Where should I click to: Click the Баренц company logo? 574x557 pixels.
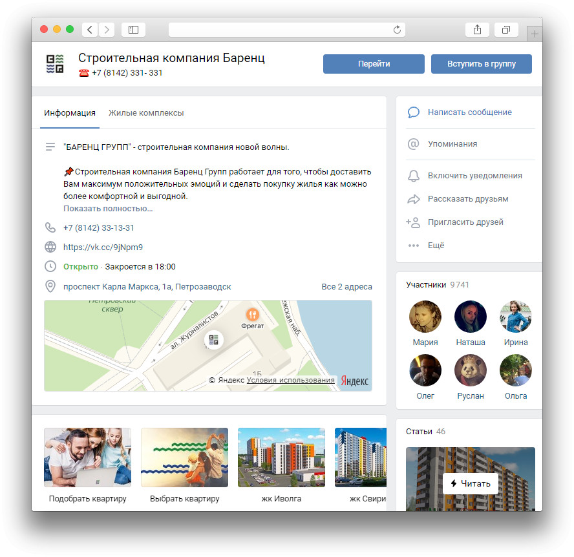click(55, 64)
